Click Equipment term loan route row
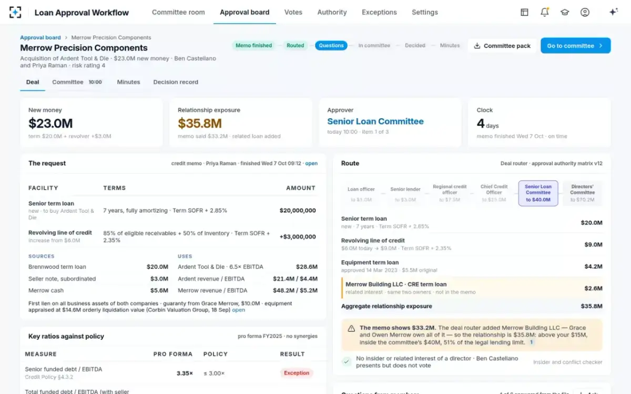 pyautogui.click(x=472, y=266)
